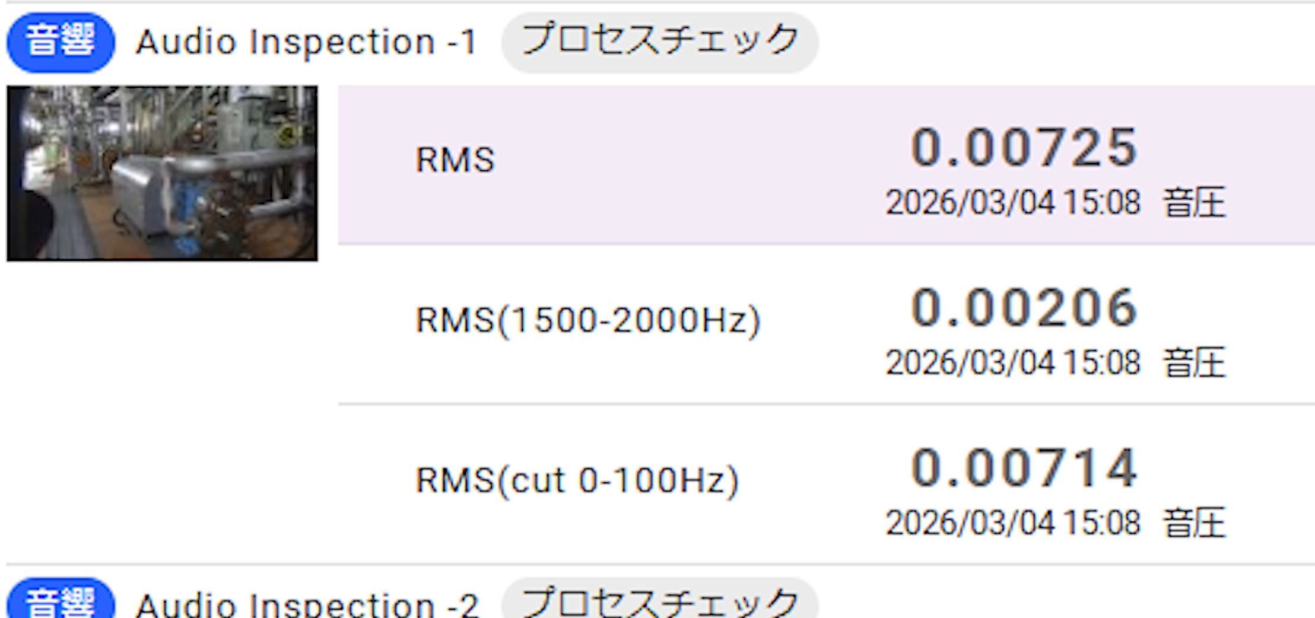
Task: Open the factory machinery thumbnail image
Action: (x=162, y=173)
